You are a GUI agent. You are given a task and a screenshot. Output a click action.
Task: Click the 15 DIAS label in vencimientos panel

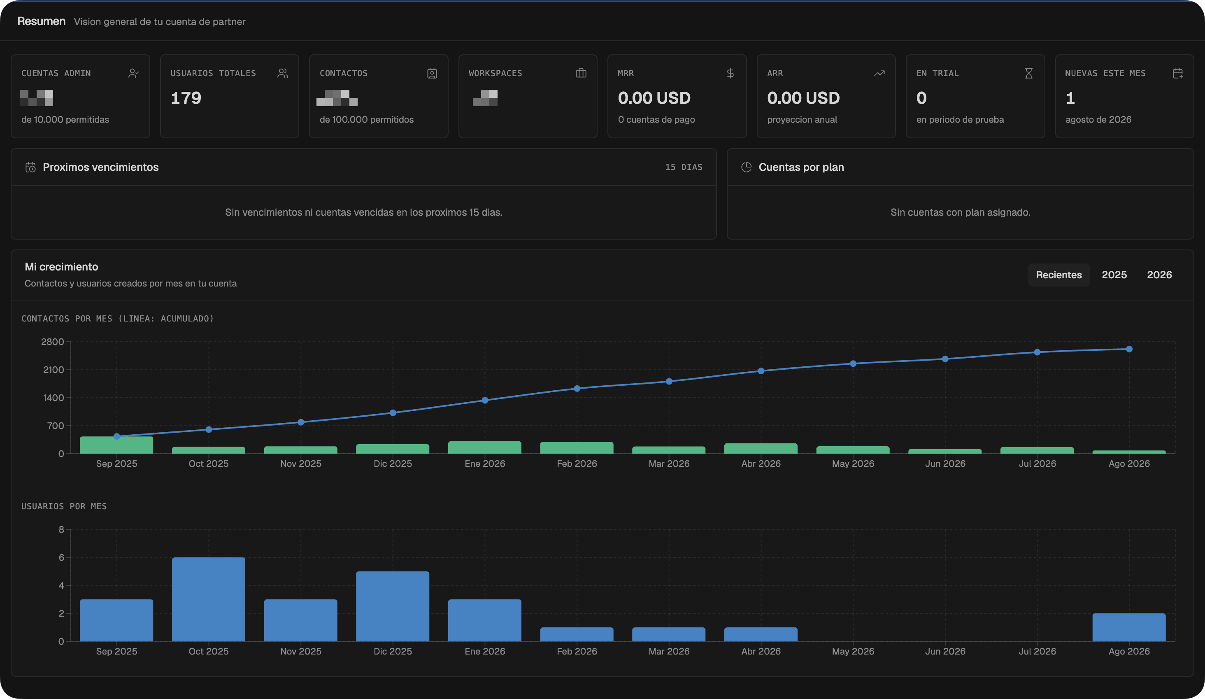pyautogui.click(x=684, y=167)
